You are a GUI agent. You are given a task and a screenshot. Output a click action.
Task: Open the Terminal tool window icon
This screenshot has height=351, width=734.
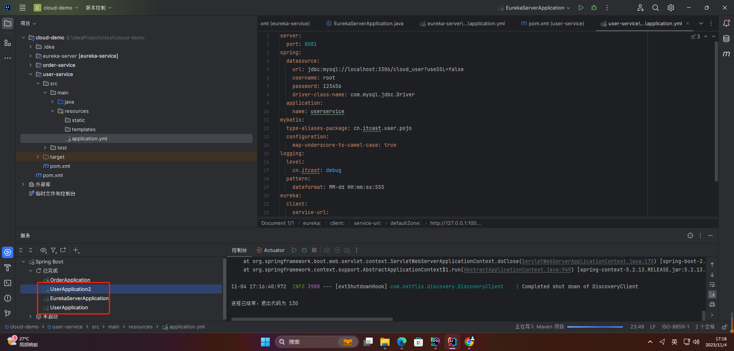tap(8, 283)
